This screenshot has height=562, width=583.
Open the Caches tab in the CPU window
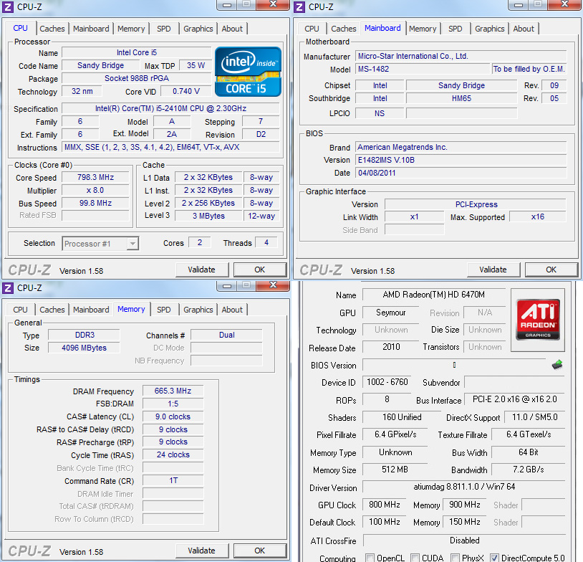point(52,29)
